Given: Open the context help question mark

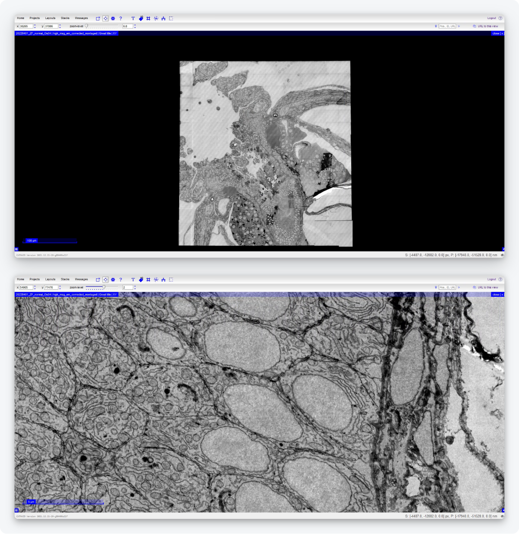Looking at the screenshot, I should 120,18.
